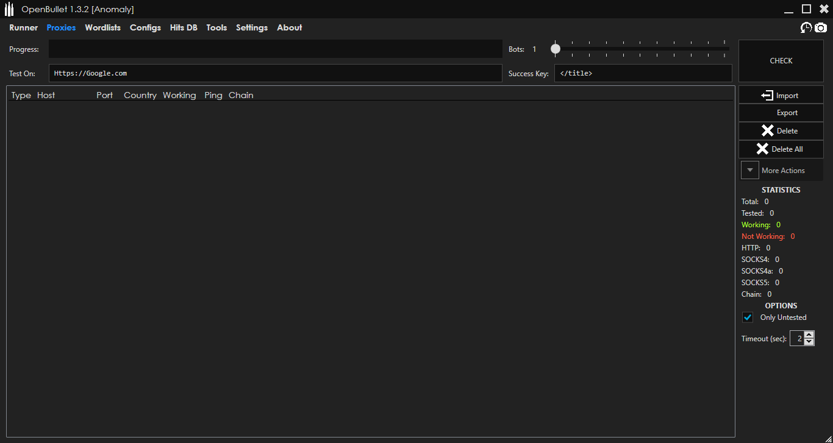Open the Runner tab
Viewport: 833px width, 443px height.
(x=24, y=27)
